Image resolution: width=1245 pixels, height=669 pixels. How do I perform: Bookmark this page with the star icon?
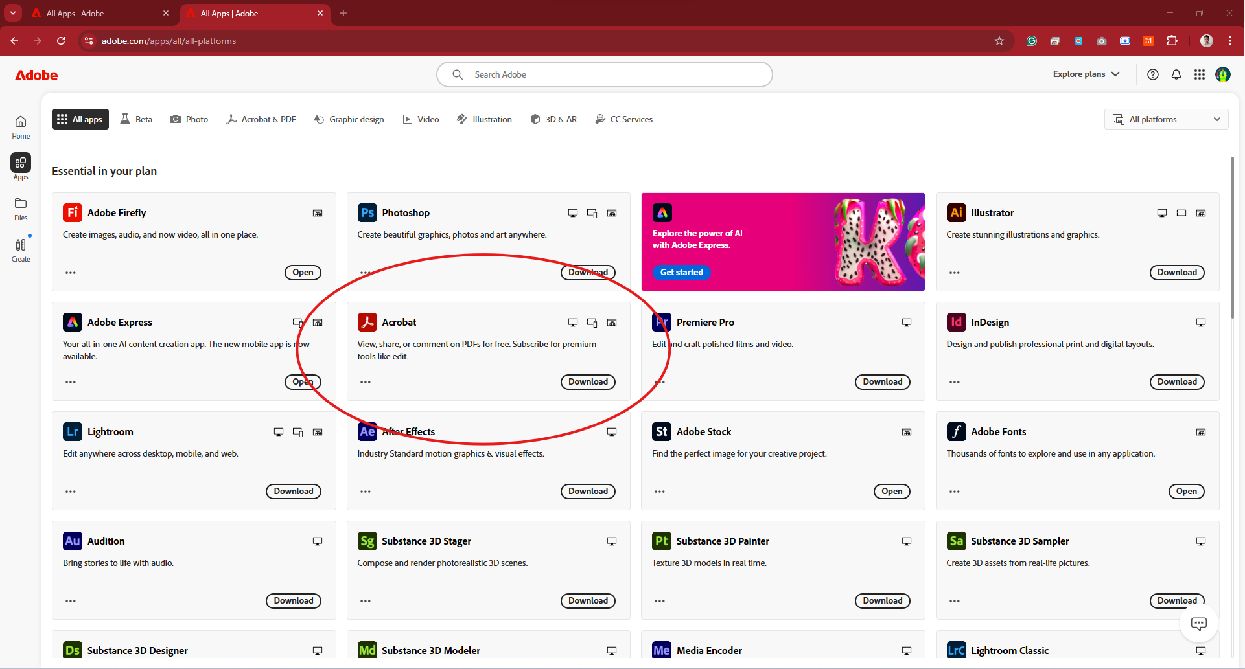[x=999, y=41]
